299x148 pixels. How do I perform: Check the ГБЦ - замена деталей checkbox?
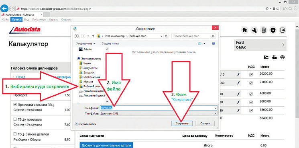click(x=15, y=134)
